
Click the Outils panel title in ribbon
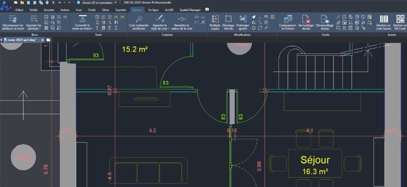(x=325, y=35)
